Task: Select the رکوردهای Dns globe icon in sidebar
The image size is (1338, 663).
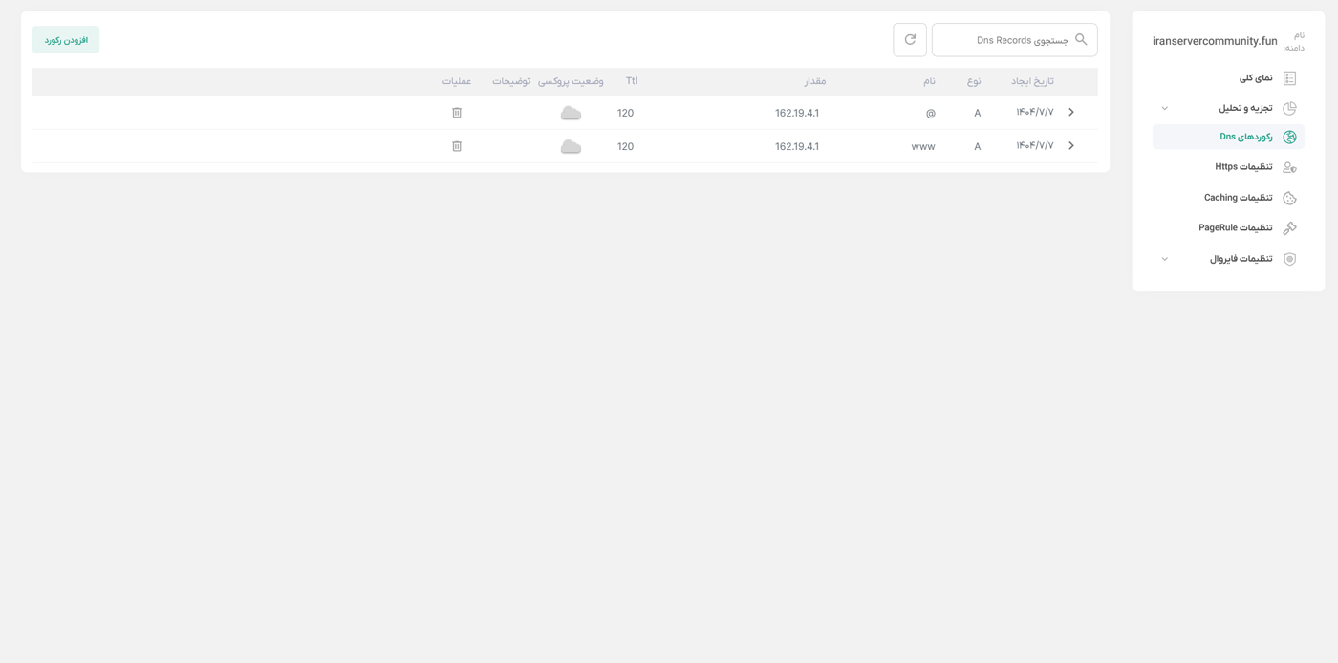Action: click(1290, 137)
